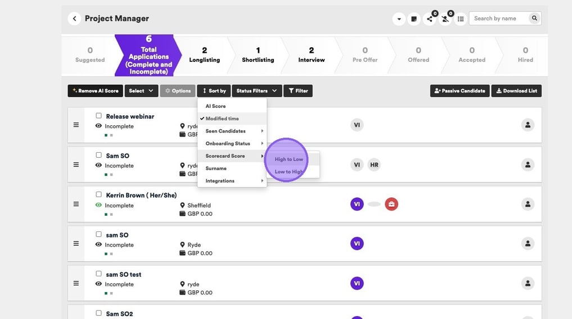572x319 pixels.
Task: Click the Search by name field
Action: [498, 19]
